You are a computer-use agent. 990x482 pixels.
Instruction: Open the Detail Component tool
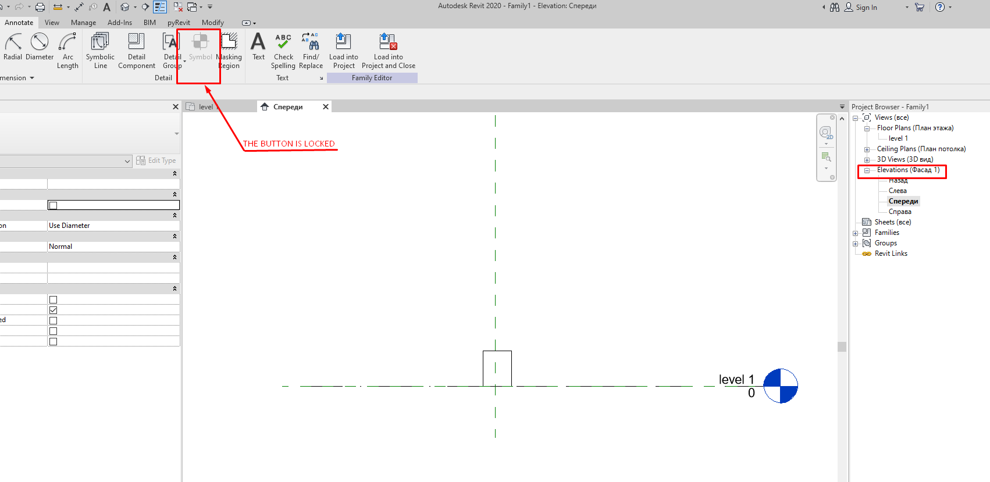click(x=137, y=51)
